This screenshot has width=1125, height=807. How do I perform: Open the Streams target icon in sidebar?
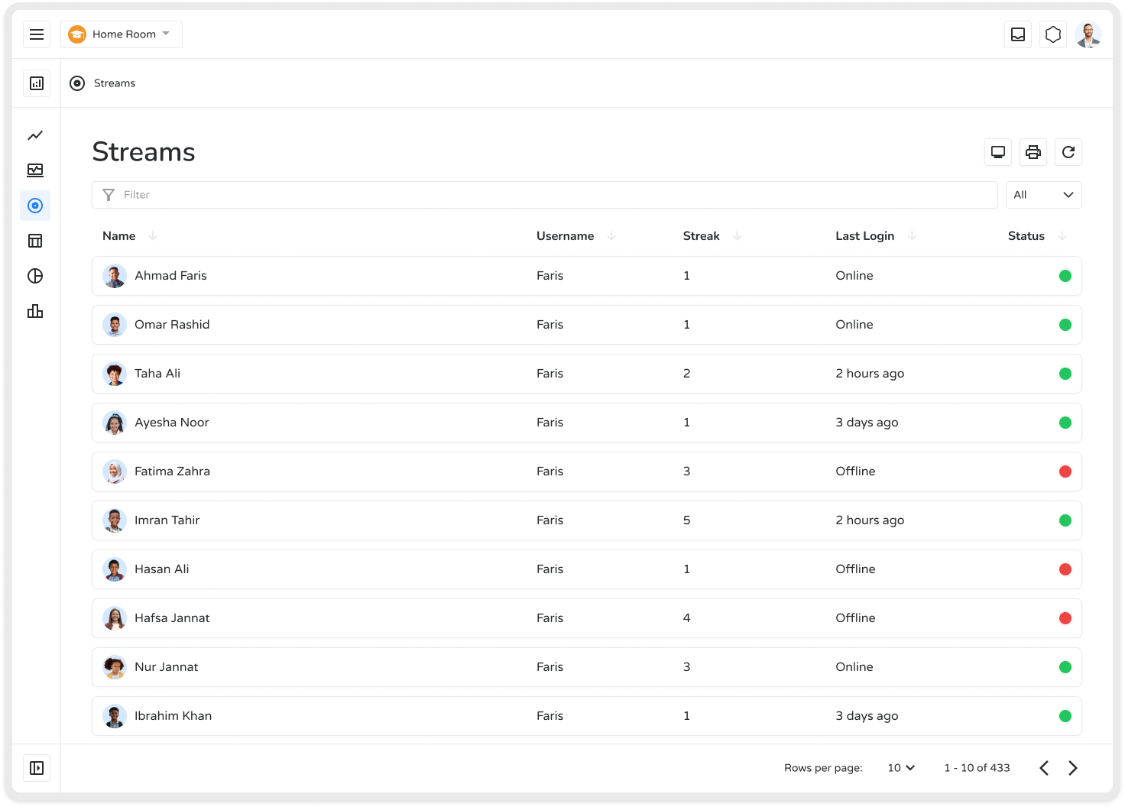(35, 206)
